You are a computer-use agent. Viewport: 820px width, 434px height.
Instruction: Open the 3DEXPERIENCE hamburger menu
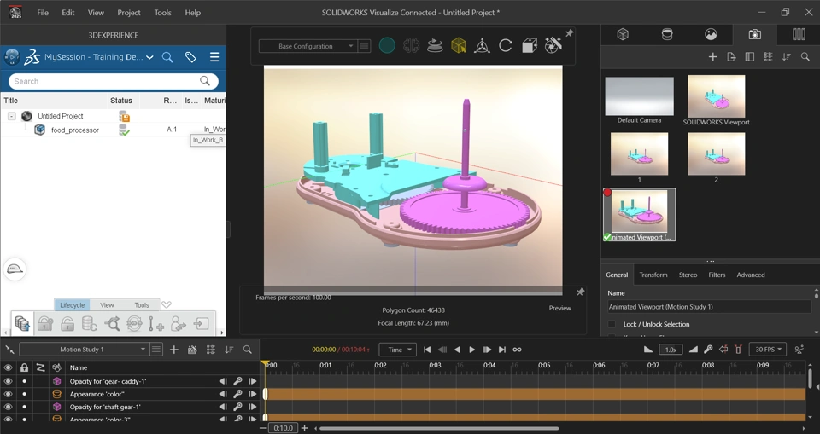click(x=214, y=57)
